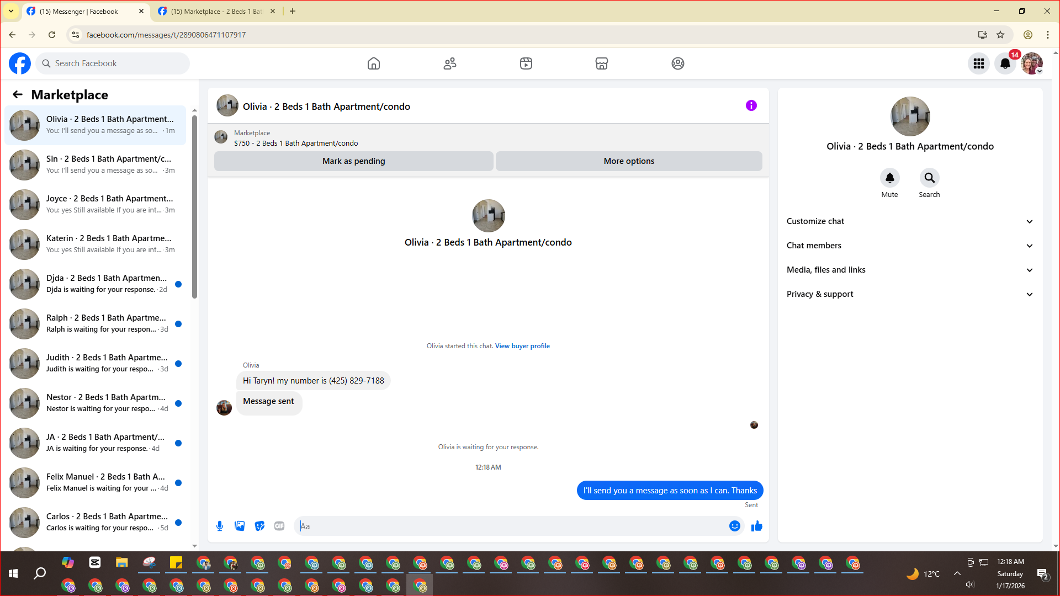Open Facebook notifications bell
The width and height of the screenshot is (1060, 596).
1005,63
